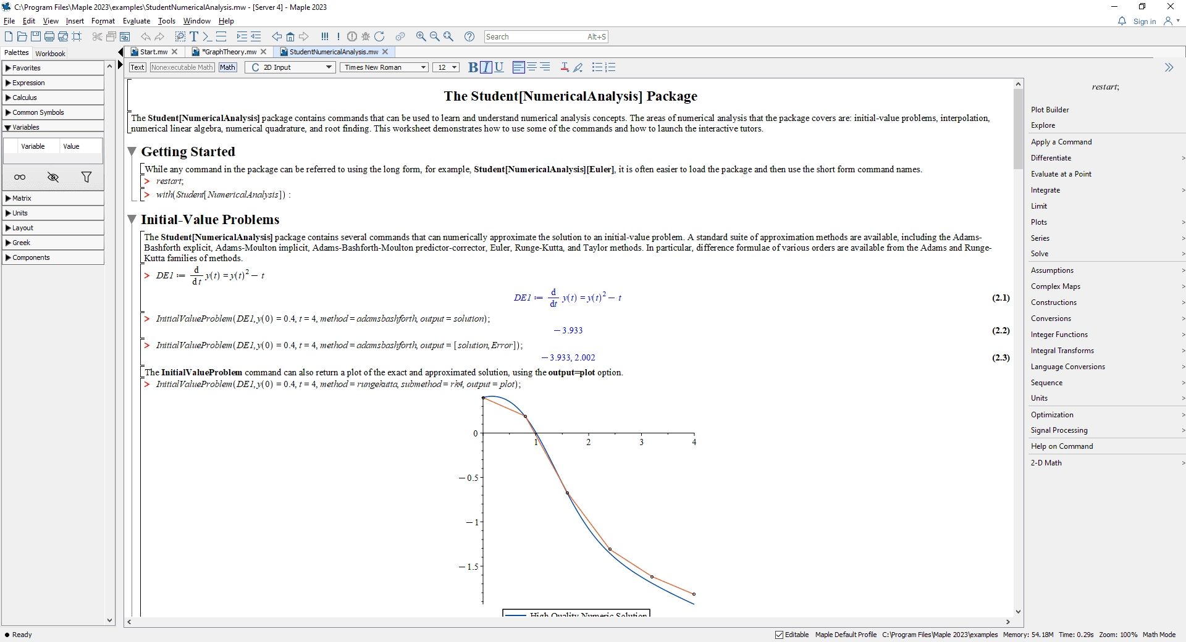Viewport: 1186px width, 642px height.
Task: Toggle hidden variables with crossed-eye icon
Action: [x=53, y=177]
